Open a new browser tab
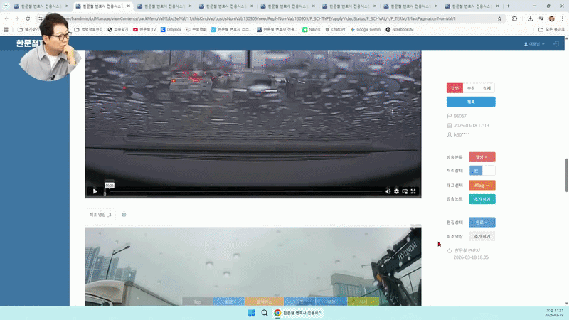 tap(508, 6)
